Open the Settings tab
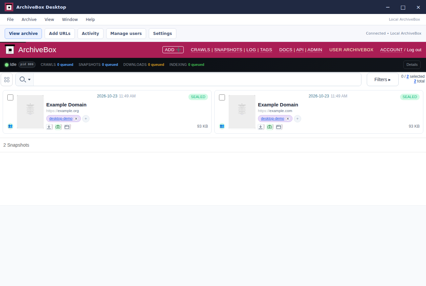The height and width of the screenshot is (286, 426). coord(162,34)
